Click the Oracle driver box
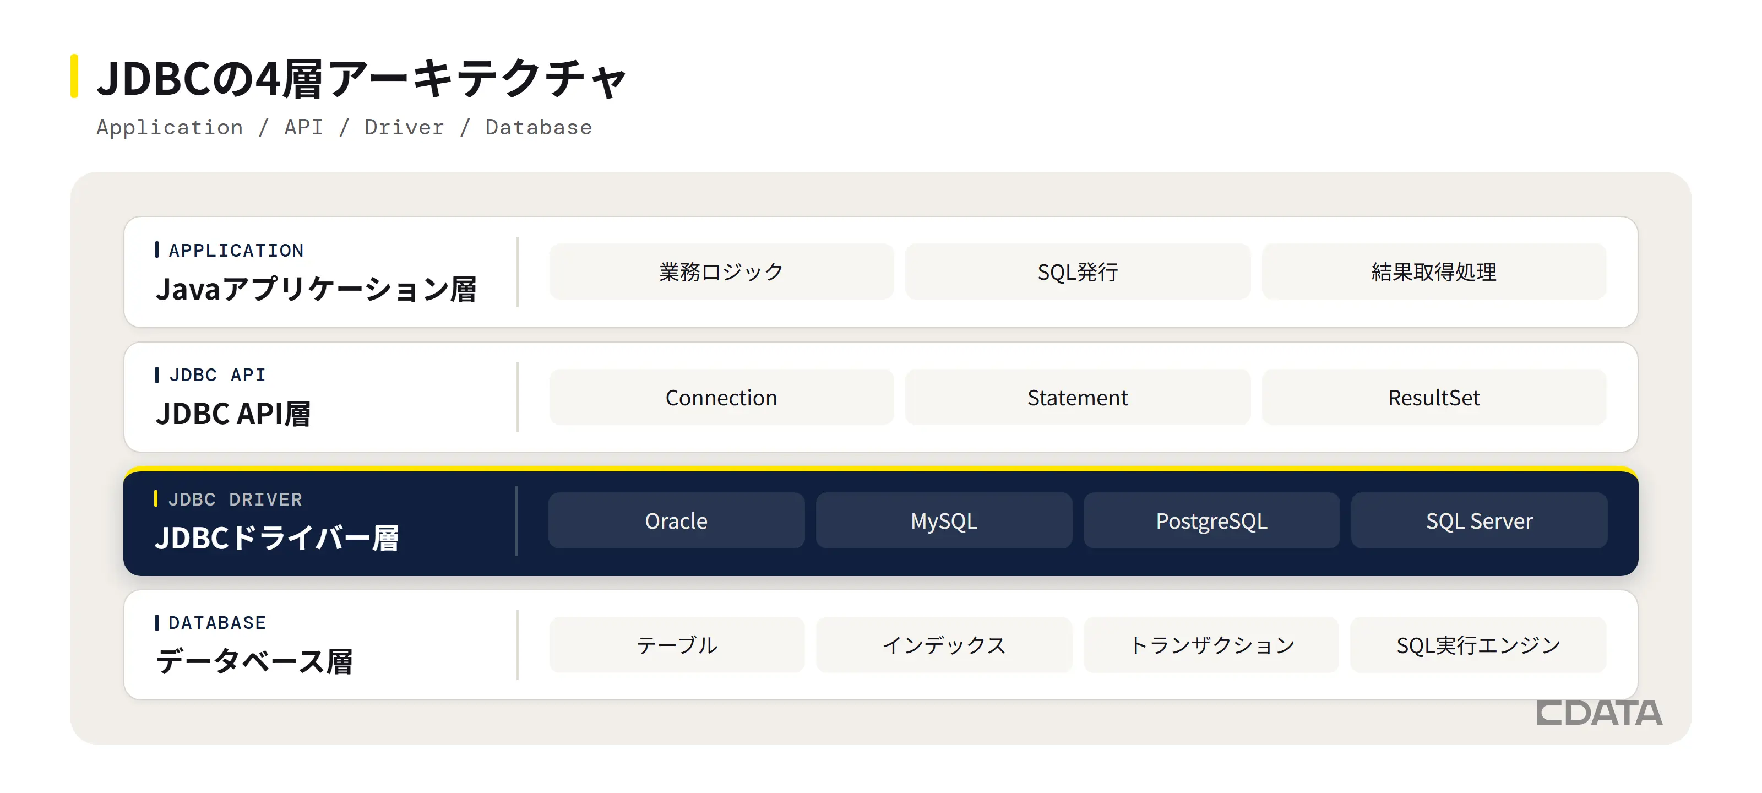Screen dimensions: 1762x793 click(677, 521)
